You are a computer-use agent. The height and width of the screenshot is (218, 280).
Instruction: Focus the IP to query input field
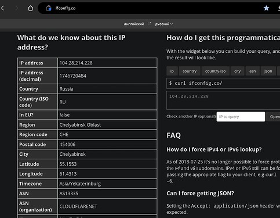tap(241, 117)
